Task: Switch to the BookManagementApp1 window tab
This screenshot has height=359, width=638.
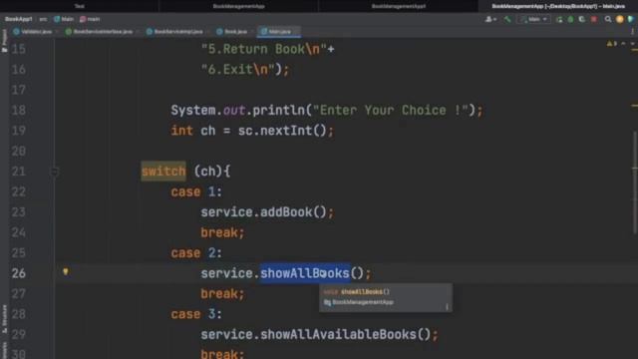Action: click(x=399, y=6)
